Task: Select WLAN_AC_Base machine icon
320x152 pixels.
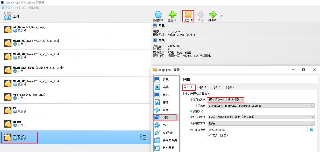Action: coord(8,43)
